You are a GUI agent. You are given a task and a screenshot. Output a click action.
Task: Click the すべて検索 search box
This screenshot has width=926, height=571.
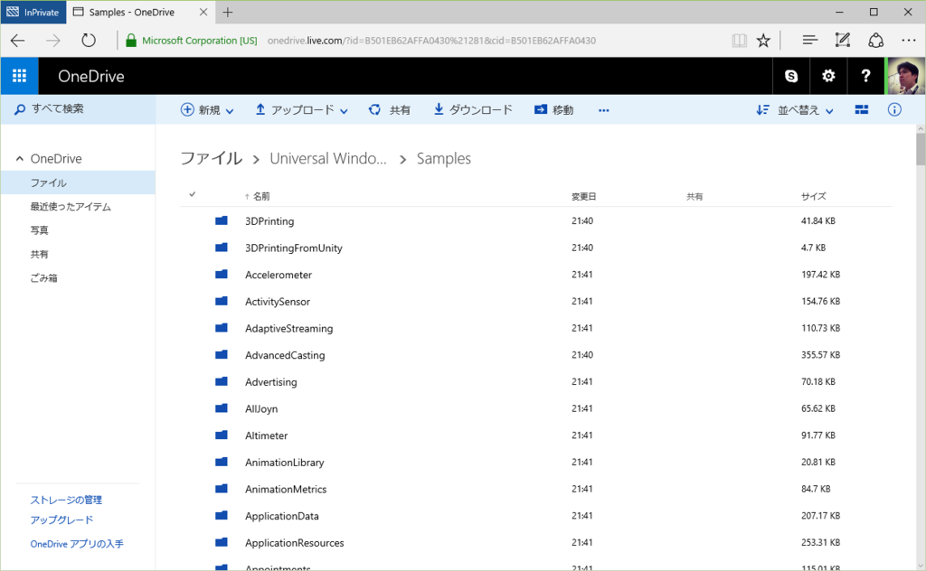pyautogui.click(x=78, y=109)
